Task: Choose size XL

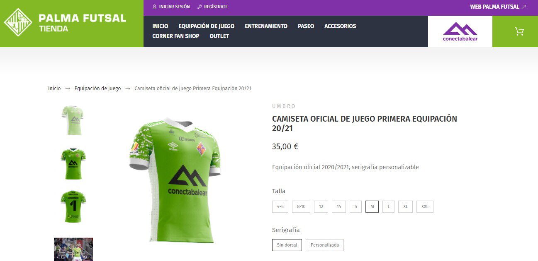Action: (x=405, y=206)
